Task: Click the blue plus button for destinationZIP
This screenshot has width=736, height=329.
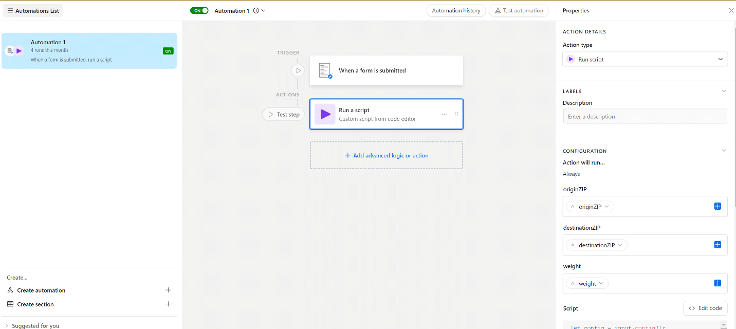Action: pos(717,245)
